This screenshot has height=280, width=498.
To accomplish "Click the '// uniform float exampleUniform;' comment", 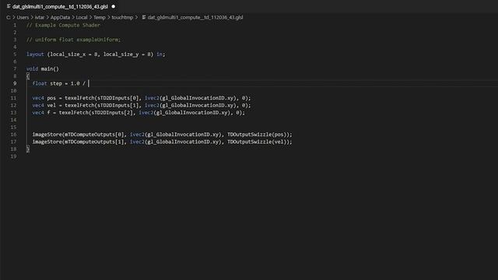I will (x=73, y=40).
